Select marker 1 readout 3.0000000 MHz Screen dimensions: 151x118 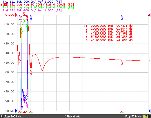click(108, 26)
